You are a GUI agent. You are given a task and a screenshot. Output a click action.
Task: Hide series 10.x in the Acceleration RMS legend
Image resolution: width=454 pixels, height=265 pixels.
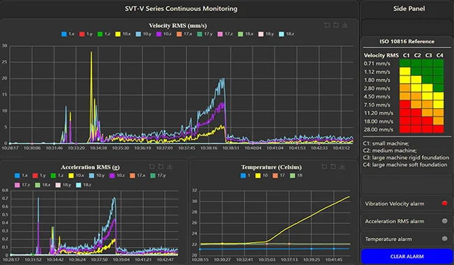coord(76,176)
